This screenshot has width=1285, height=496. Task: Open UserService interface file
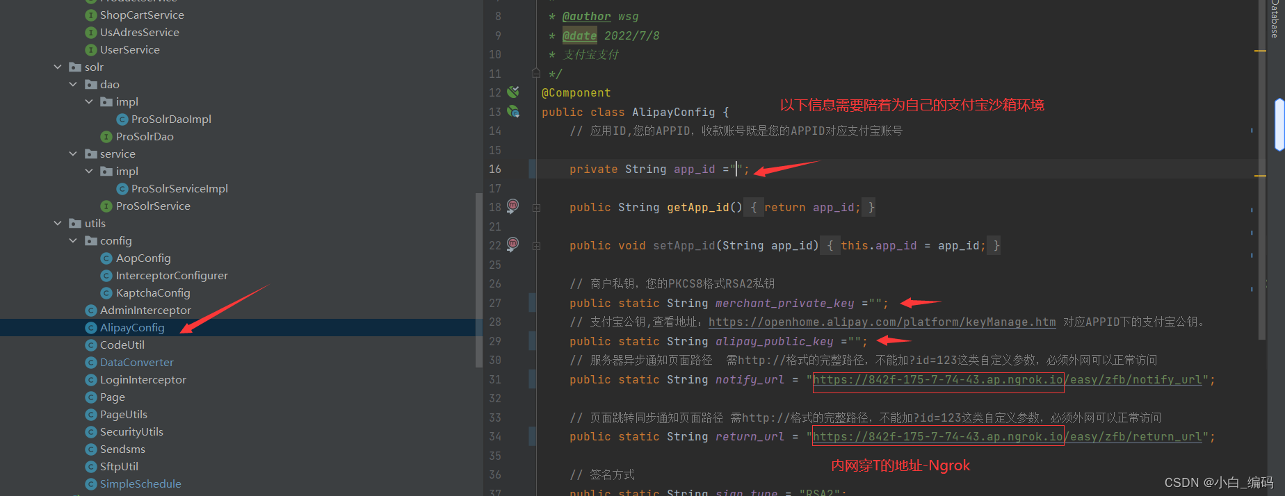pyautogui.click(x=129, y=50)
